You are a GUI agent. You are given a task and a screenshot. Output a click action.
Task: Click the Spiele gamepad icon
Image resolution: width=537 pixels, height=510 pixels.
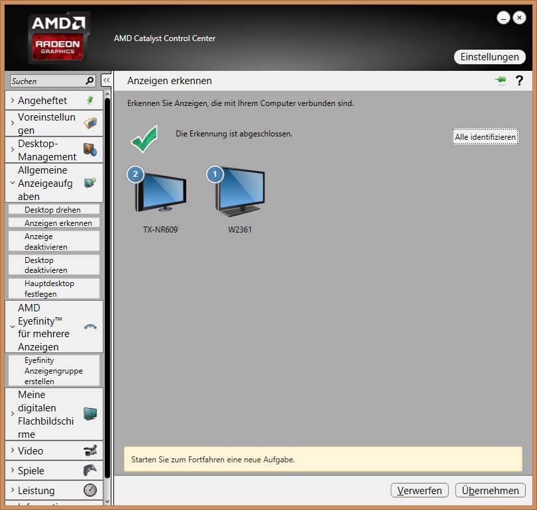[90, 470]
